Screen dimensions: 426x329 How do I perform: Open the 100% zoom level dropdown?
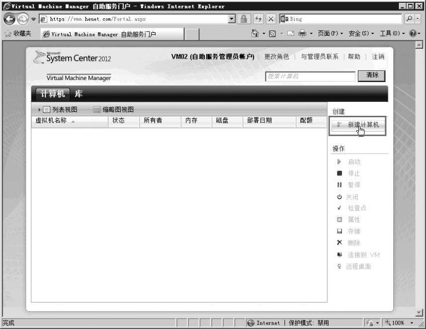(x=412, y=323)
